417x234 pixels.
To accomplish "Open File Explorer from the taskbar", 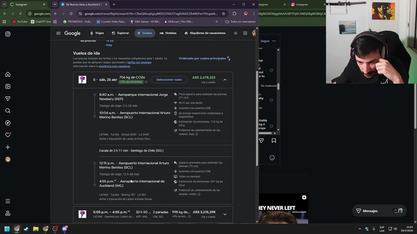I will (x=36, y=229).
